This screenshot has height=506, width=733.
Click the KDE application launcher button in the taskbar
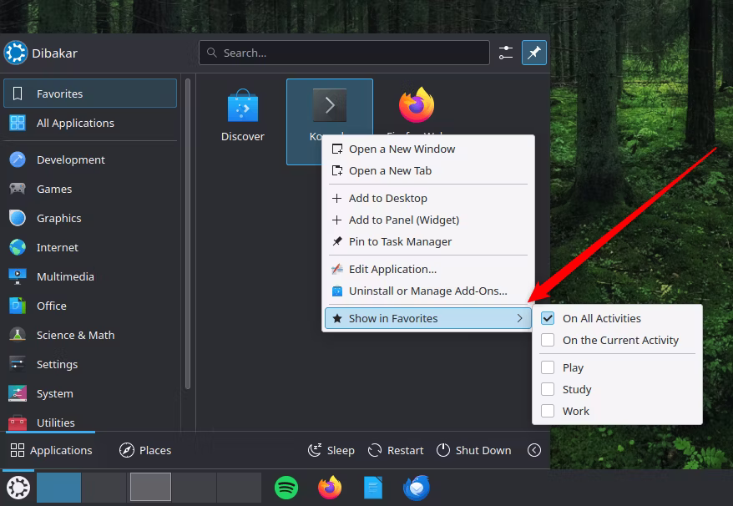(18, 487)
